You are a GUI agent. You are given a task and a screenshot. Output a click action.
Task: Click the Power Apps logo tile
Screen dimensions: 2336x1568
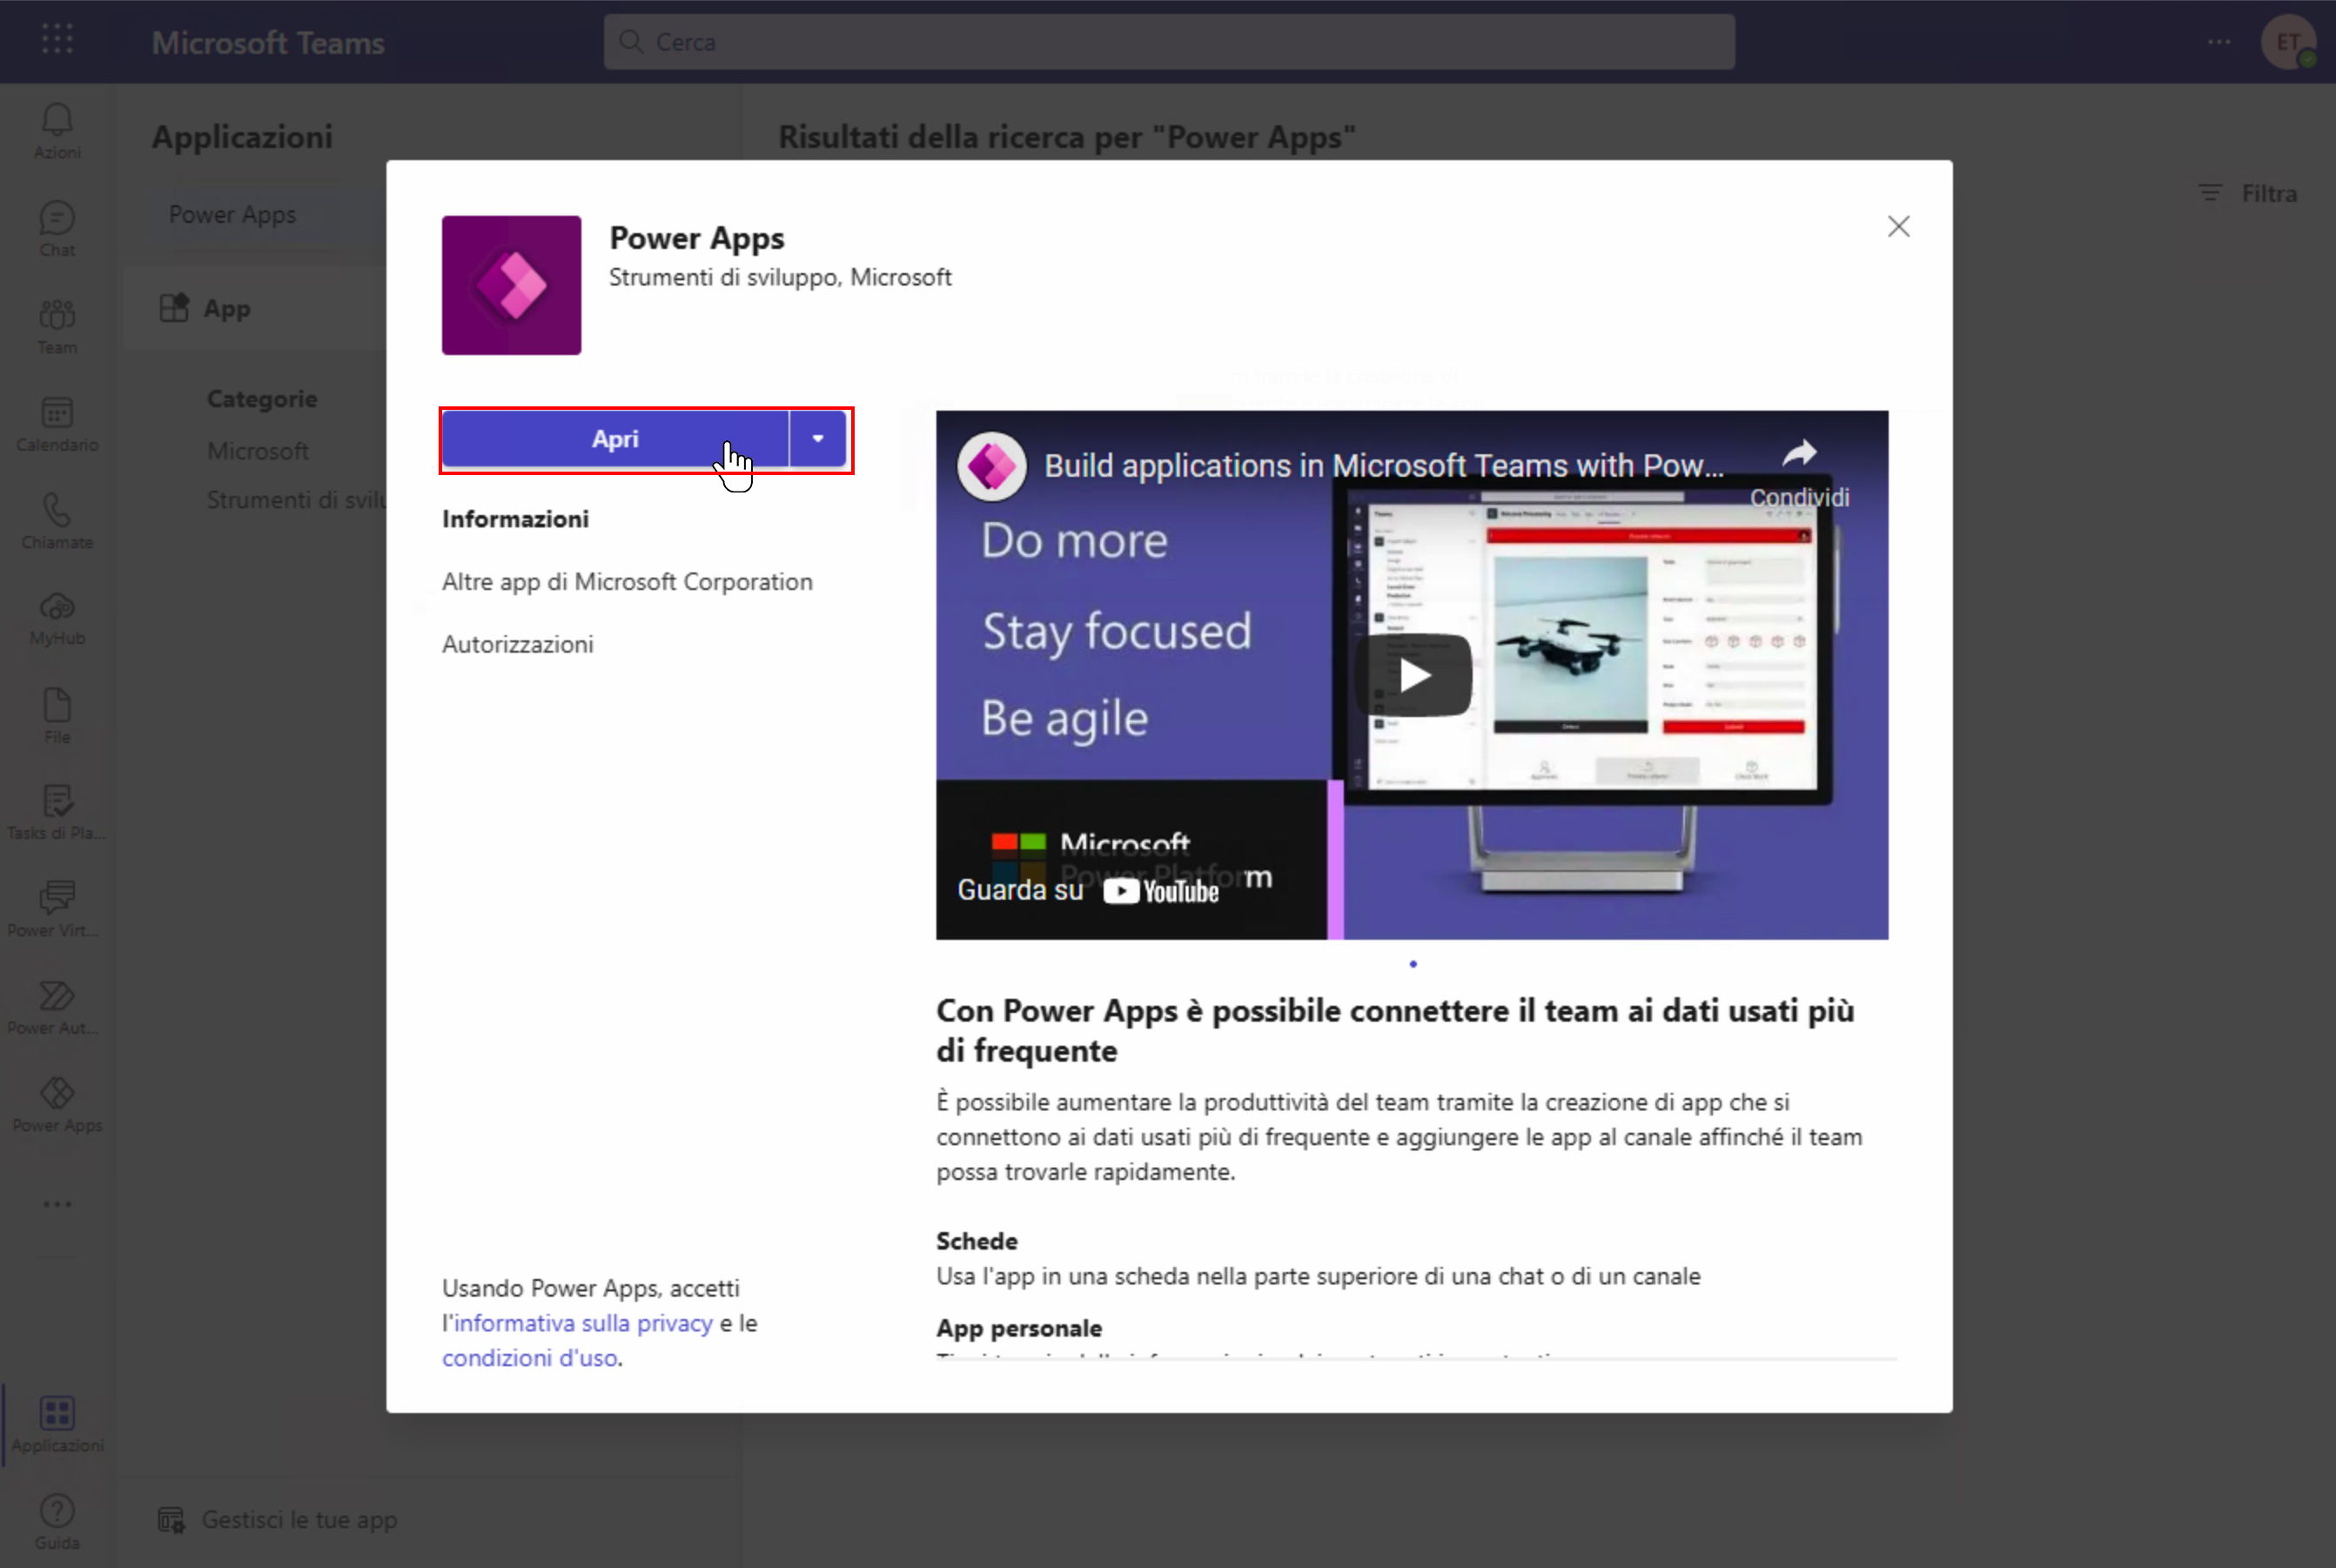pos(511,285)
